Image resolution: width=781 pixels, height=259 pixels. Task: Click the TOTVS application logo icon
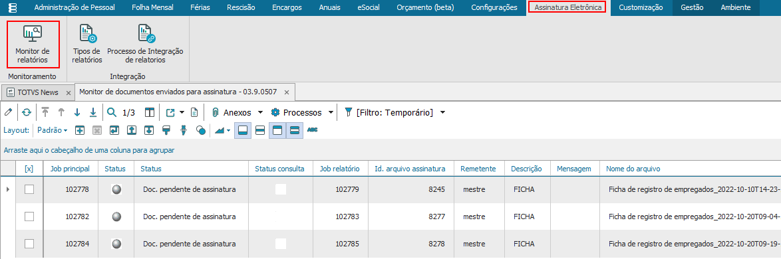click(13, 7)
